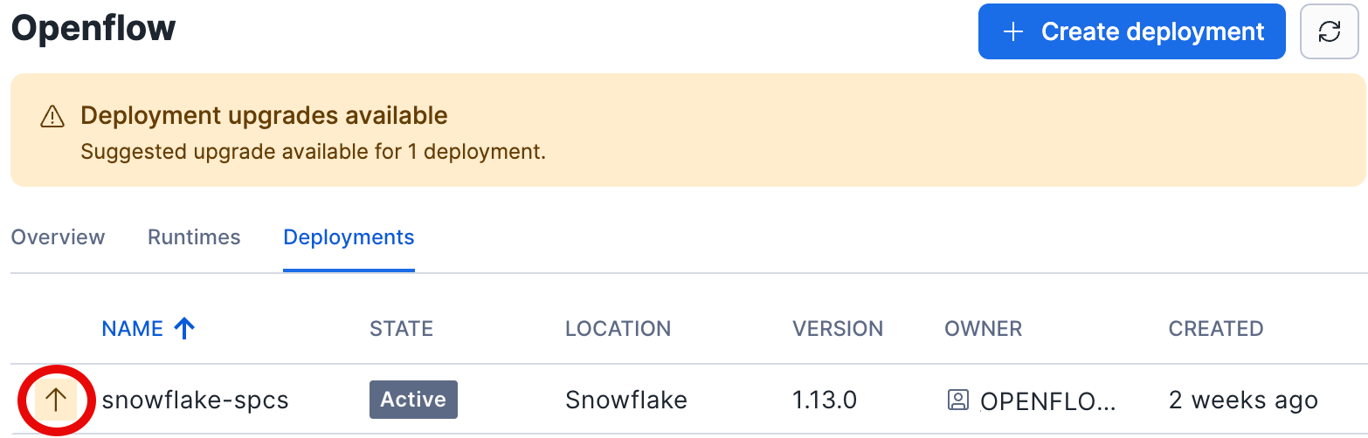Click the LOCATION column header
Image resolution: width=1368 pixels, height=438 pixels.
click(x=618, y=329)
